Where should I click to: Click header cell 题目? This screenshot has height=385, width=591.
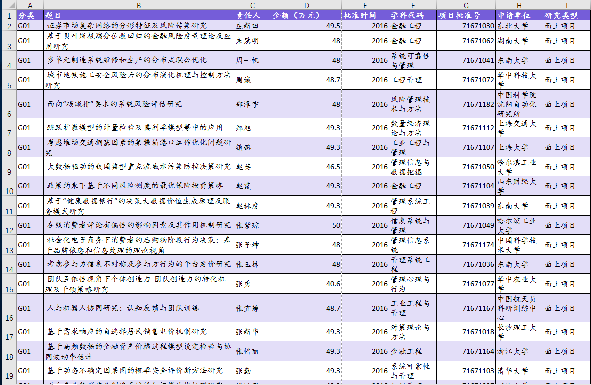click(x=138, y=15)
